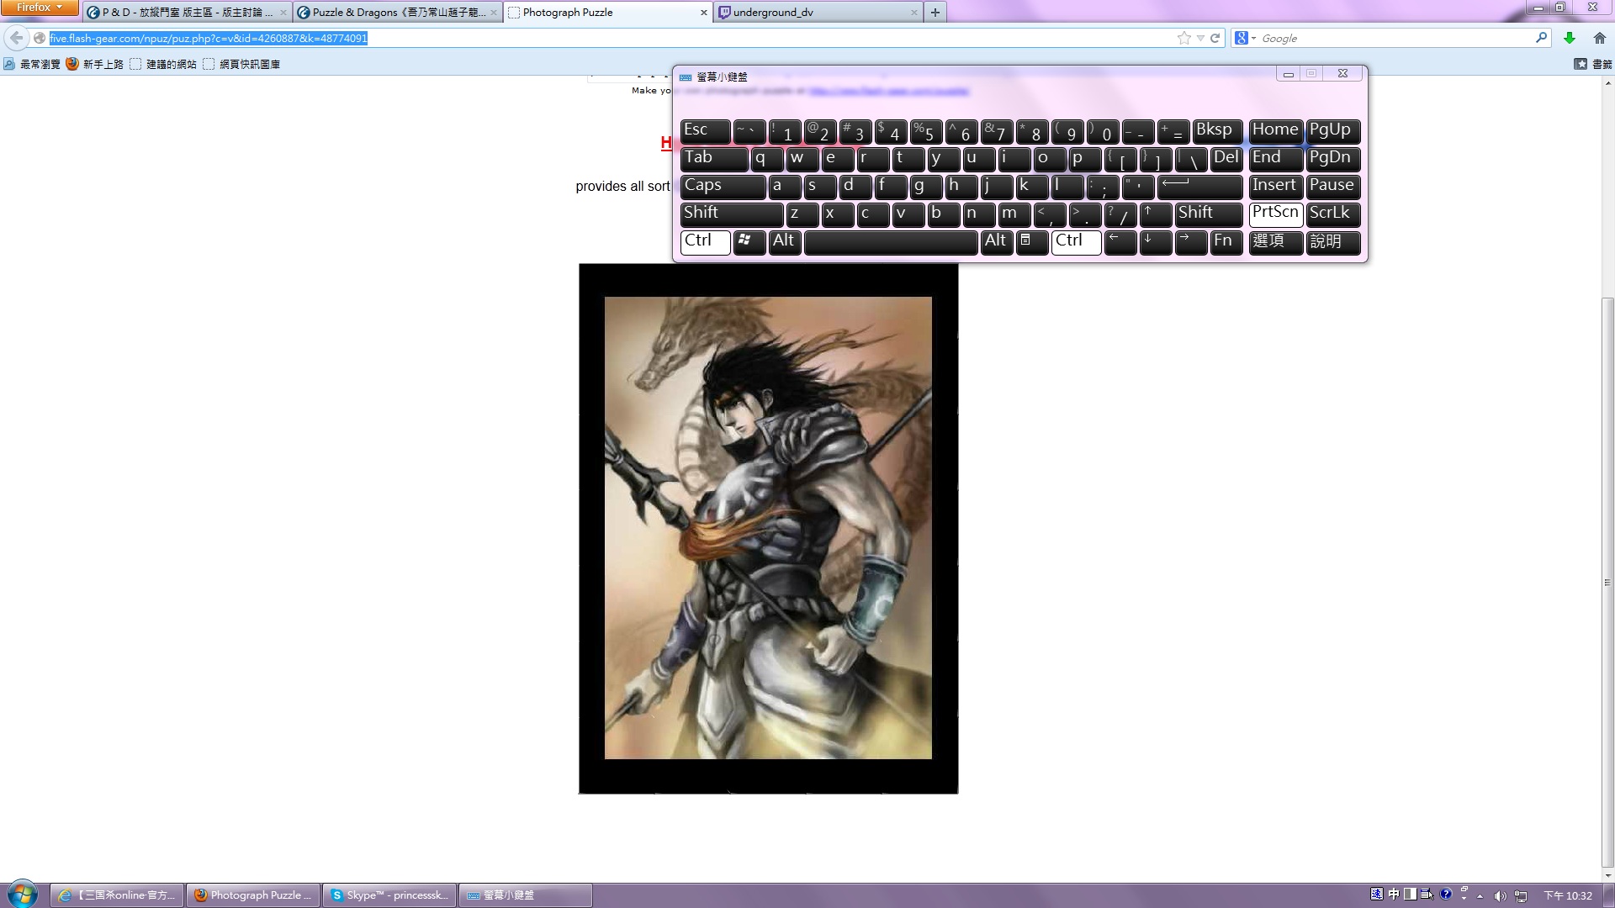
Task: Click the system clock 下午 10:32
Action: click(x=1568, y=895)
